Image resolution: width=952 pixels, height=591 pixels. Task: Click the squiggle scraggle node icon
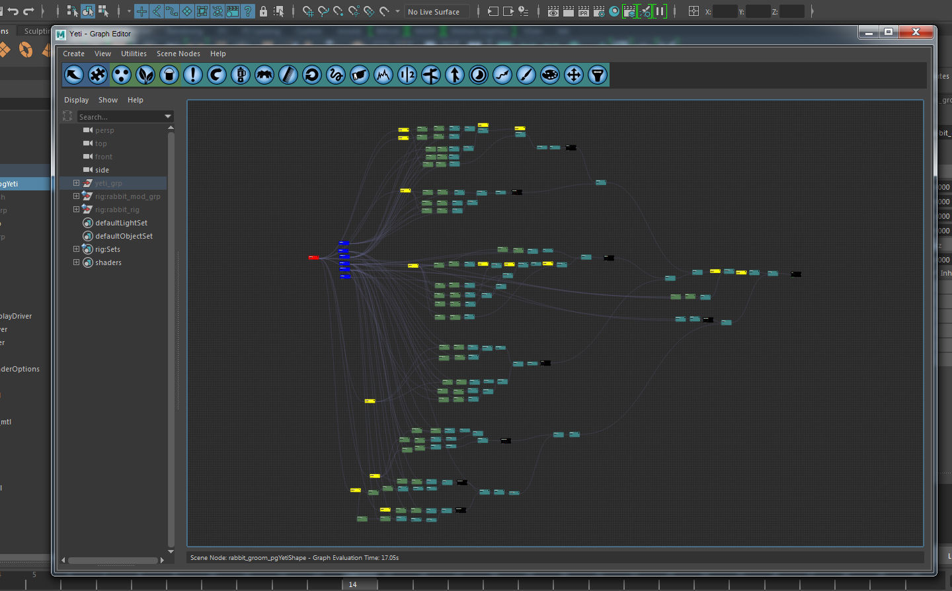click(x=336, y=75)
